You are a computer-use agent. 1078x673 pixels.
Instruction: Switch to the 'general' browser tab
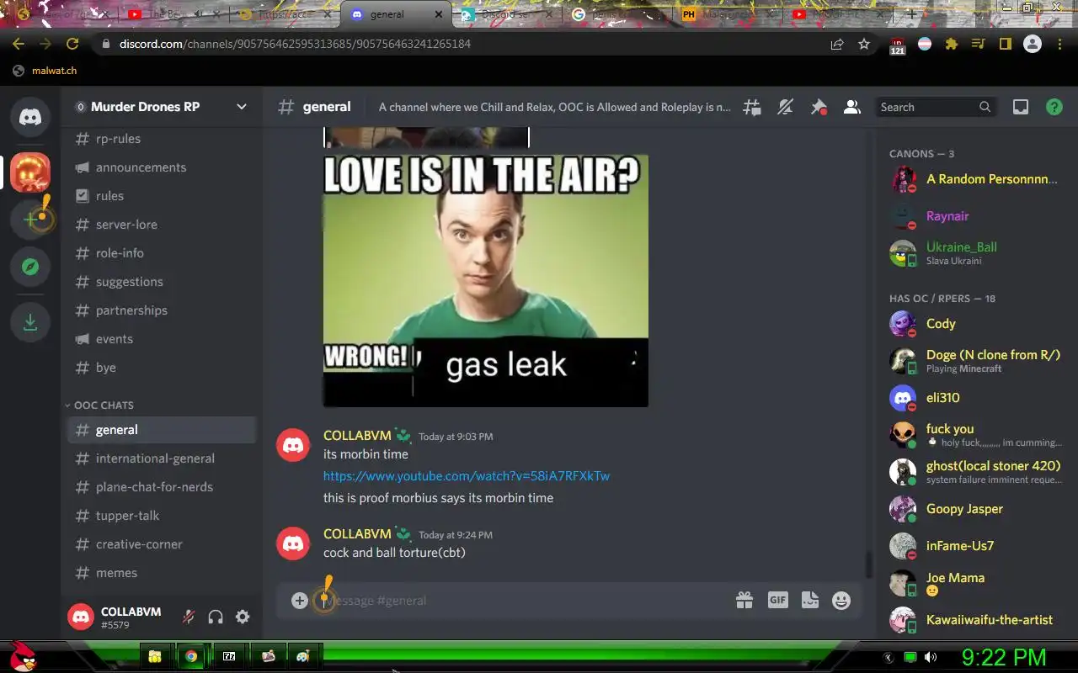[x=396, y=14]
